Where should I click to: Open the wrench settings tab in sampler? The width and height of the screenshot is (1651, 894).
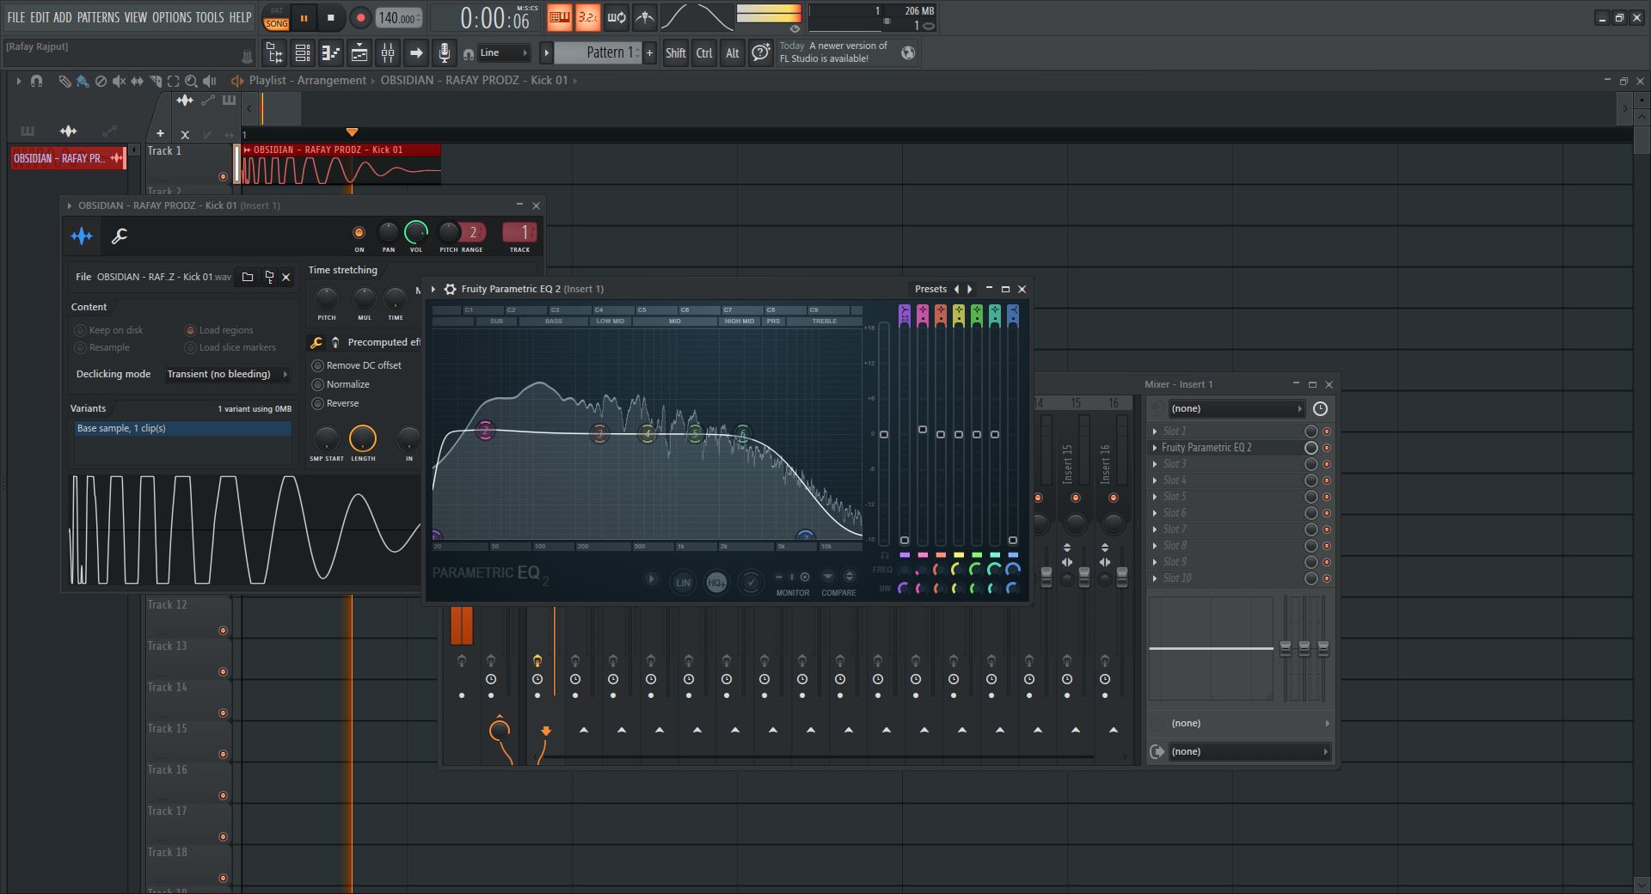click(x=120, y=236)
